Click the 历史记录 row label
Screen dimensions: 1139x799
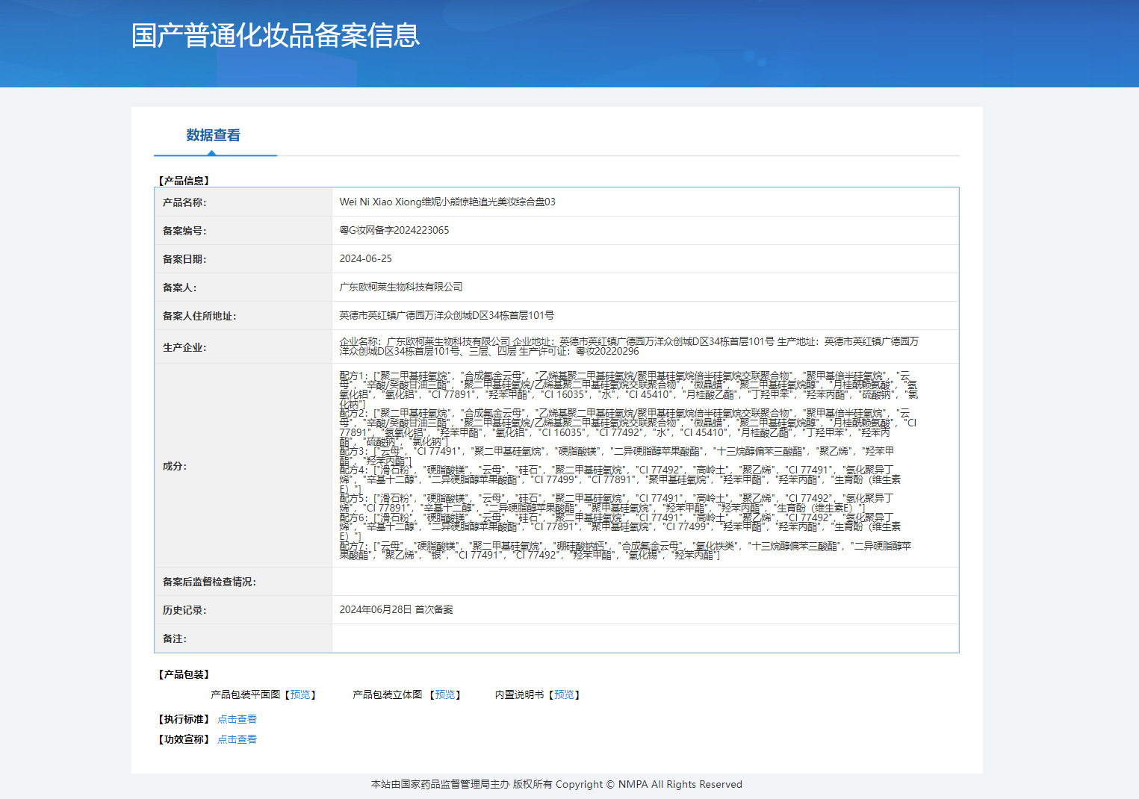click(184, 610)
